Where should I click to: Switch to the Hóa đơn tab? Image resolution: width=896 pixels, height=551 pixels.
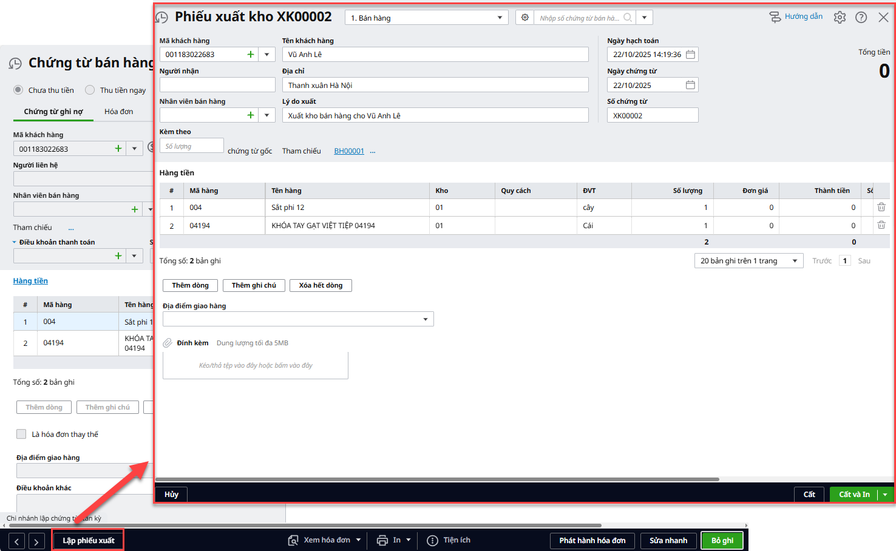pyautogui.click(x=118, y=112)
